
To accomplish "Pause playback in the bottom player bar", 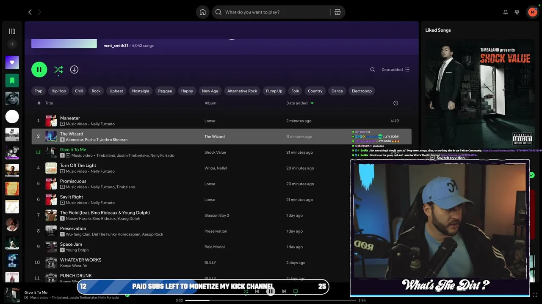I will [x=271, y=291].
